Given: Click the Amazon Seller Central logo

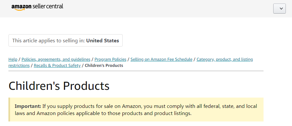Looking at the screenshot, I should tap(37, 7).
